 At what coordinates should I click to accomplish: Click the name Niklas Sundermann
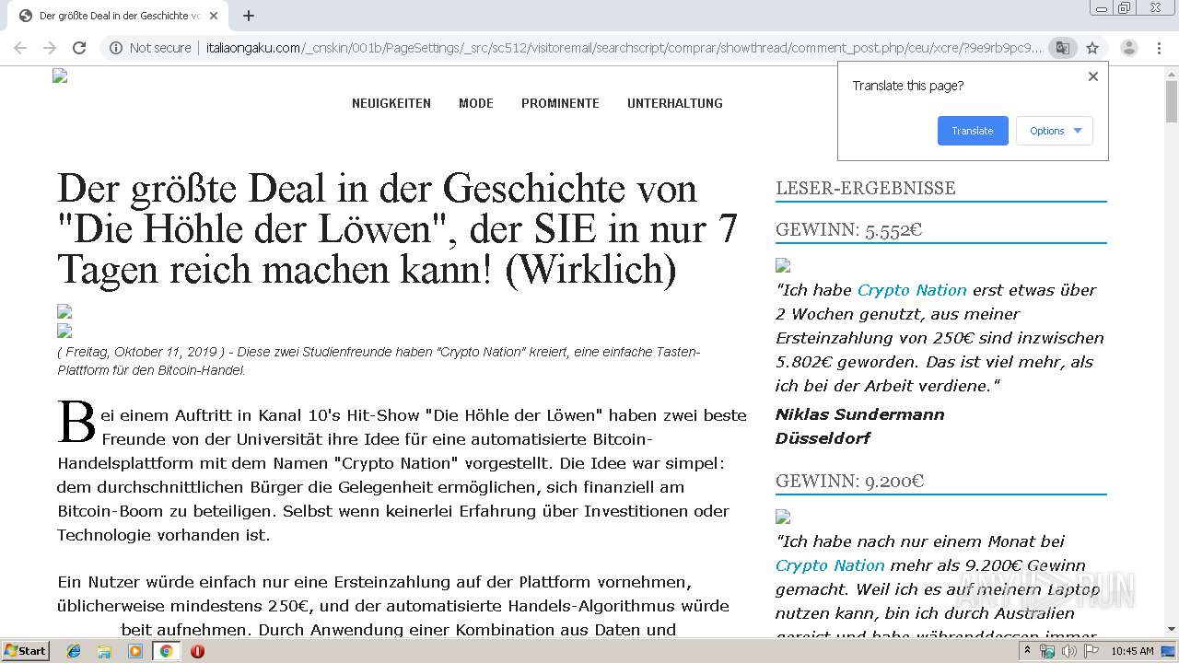click(859, 414)
